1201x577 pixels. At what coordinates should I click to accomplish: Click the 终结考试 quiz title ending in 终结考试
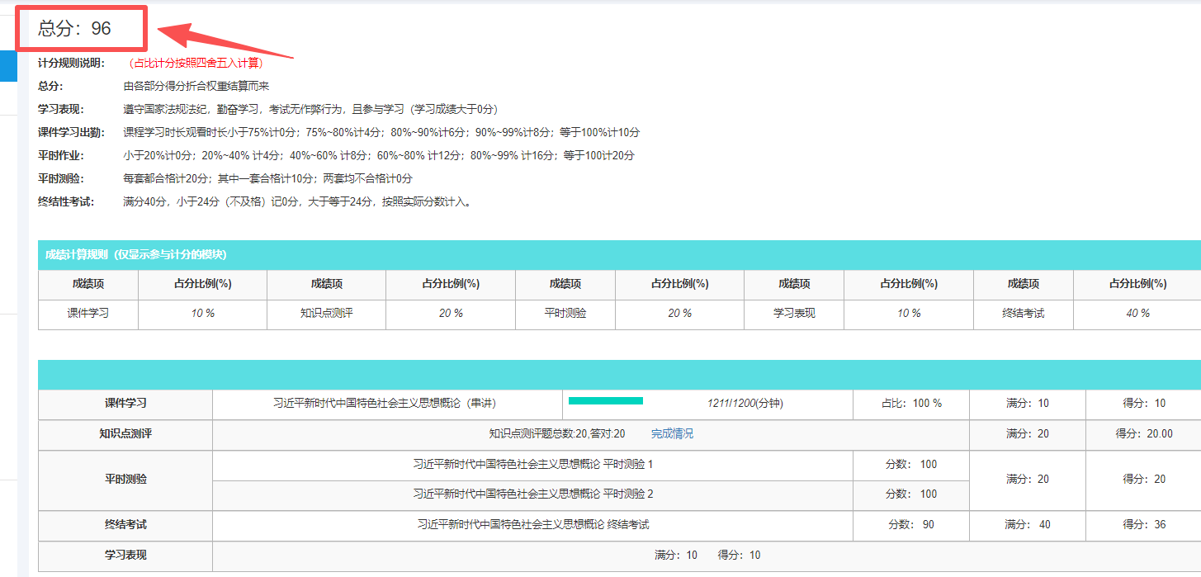coord(532,525)
